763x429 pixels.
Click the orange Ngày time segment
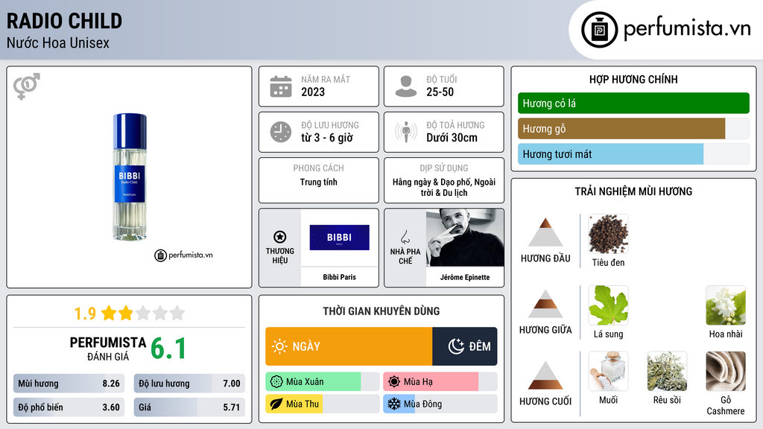click(x=349, y=346)
